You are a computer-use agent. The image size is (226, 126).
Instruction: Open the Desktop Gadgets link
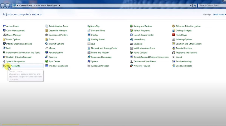pyautogui.click(x=184, y=30)
